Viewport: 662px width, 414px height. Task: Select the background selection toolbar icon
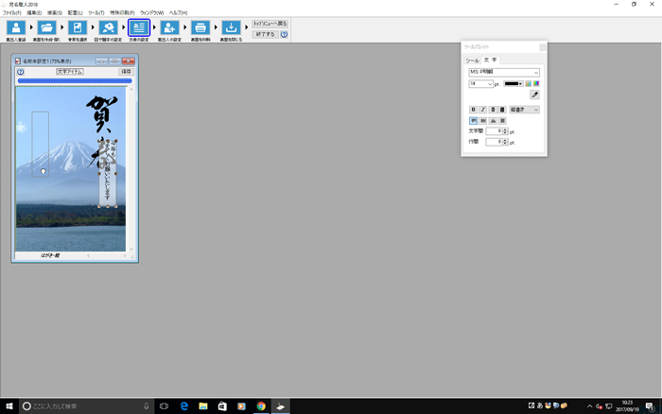pyautogui.click(x=77, y=28)
